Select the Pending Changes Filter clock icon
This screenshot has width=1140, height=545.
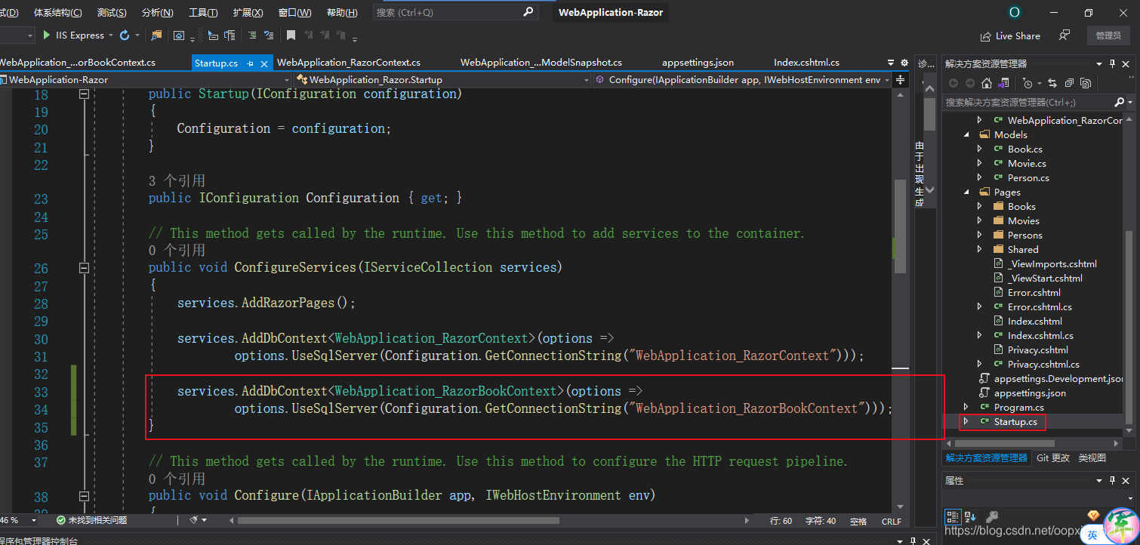coord(1028,83)
